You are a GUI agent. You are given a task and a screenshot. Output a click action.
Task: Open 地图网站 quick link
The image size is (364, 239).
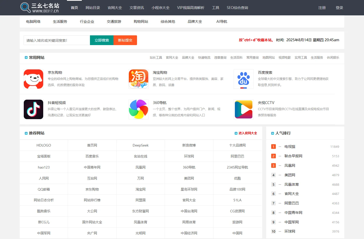(269, 58)
